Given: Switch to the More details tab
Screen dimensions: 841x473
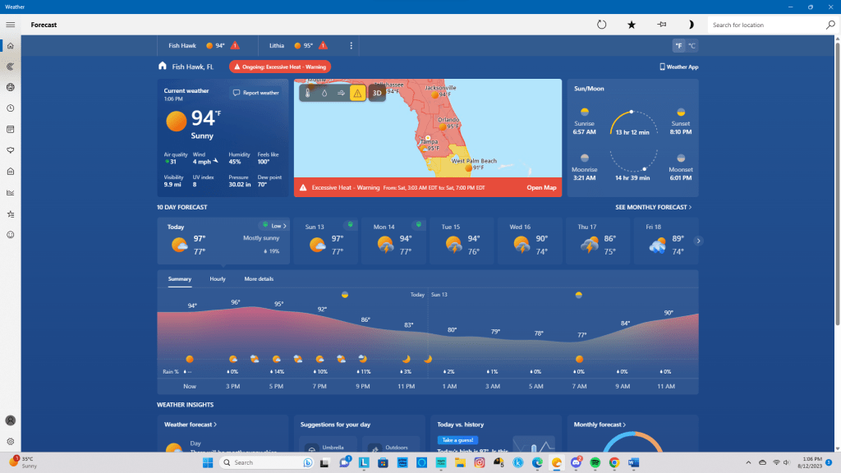Looking at the screenshot, I should [259, 279].
